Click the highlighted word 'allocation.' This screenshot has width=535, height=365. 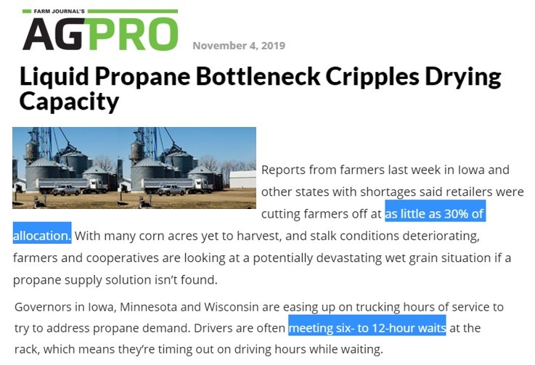(x=42, y=236)
